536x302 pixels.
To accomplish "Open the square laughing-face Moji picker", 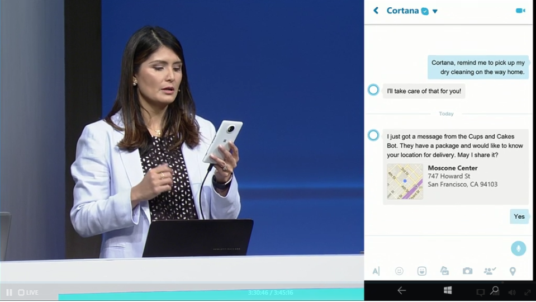I will coord(422,271).
